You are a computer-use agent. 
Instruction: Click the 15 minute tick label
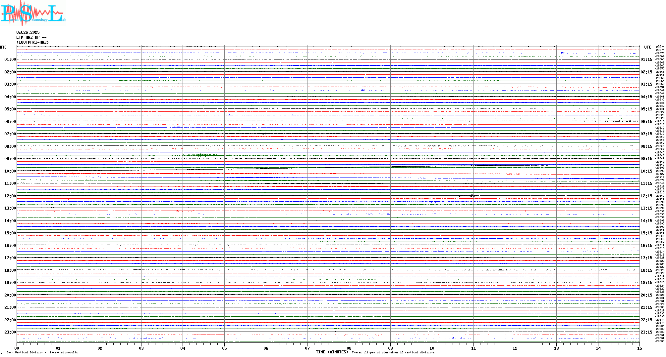639,348
